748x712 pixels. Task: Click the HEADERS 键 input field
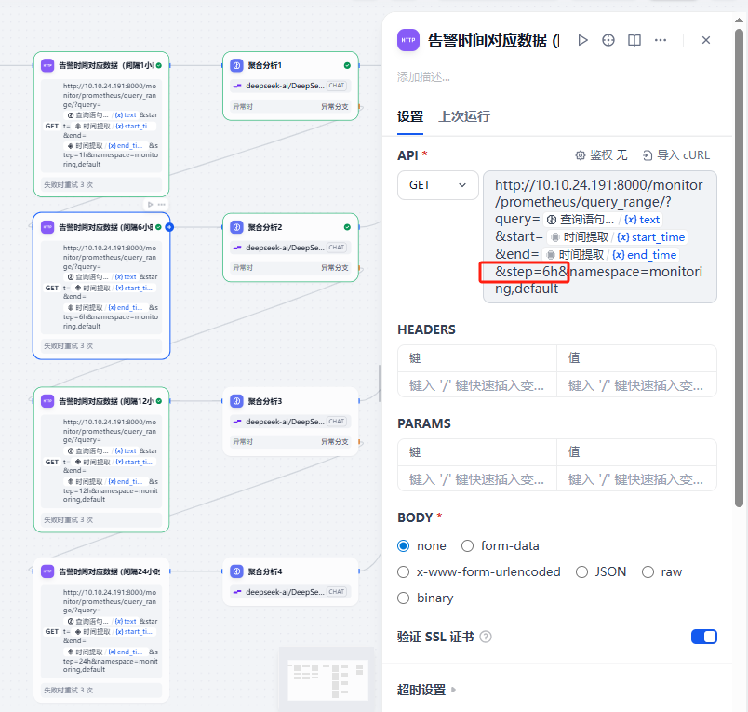point(477,385)
